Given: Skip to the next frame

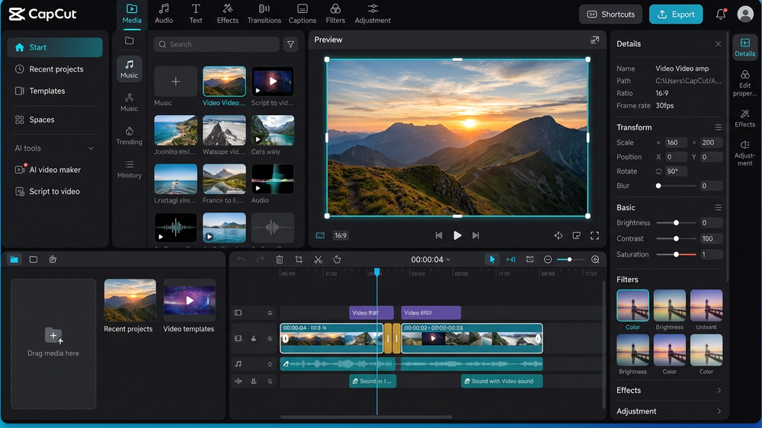Looking at the screenshot, I should click(475, 235).
